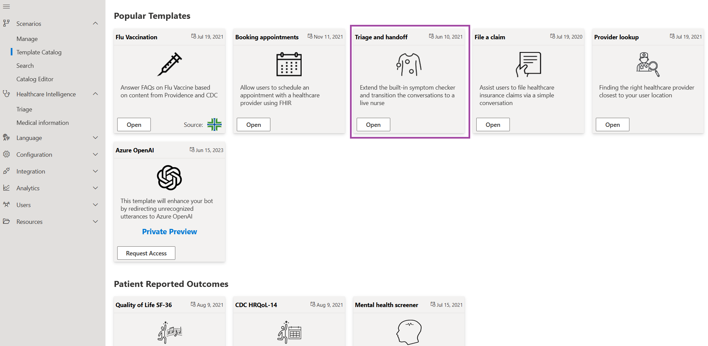Select Template Catalog in the sidebar
Viewport: 708px width, 346px height.
[x=39, y=52]
